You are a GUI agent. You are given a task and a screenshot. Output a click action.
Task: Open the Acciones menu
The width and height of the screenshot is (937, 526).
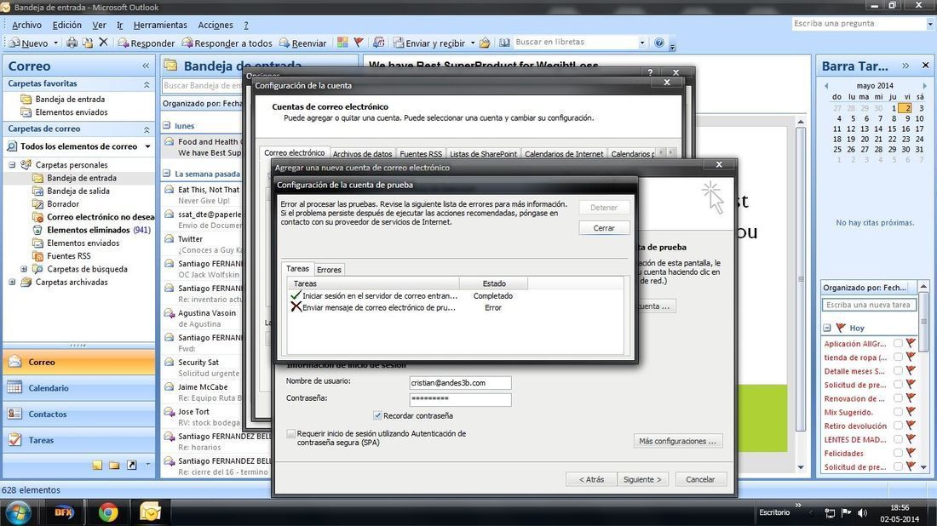(x=216, y=25)
